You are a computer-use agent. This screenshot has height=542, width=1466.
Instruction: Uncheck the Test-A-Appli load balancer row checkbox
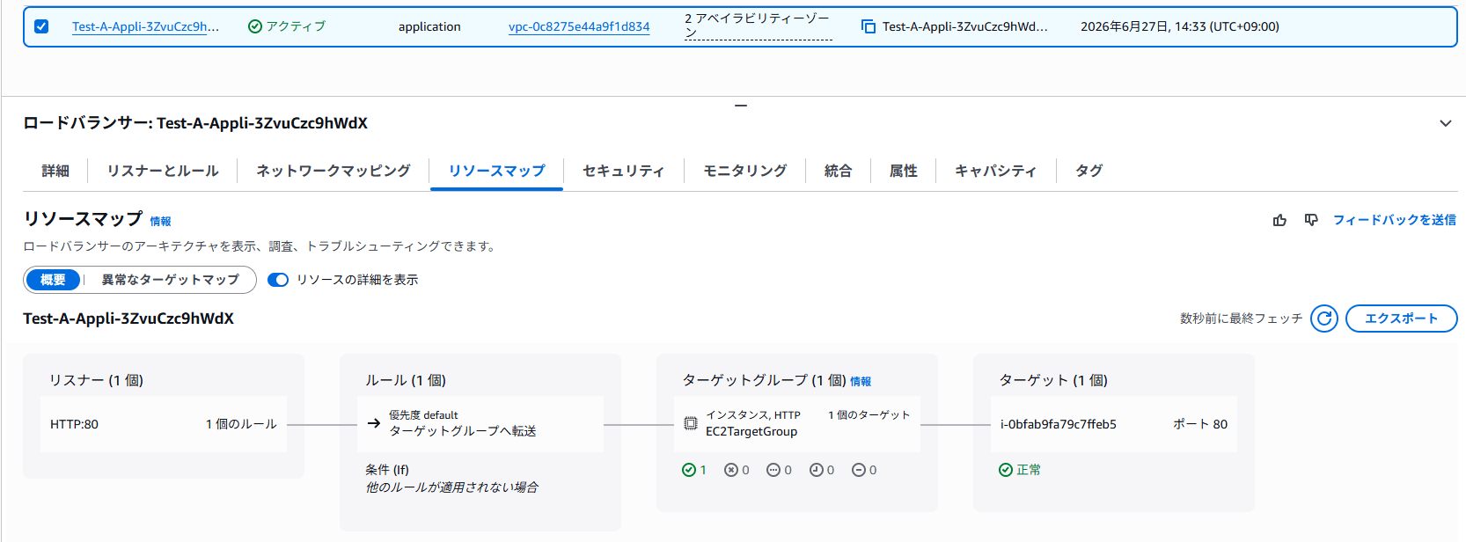pos(41,26)
